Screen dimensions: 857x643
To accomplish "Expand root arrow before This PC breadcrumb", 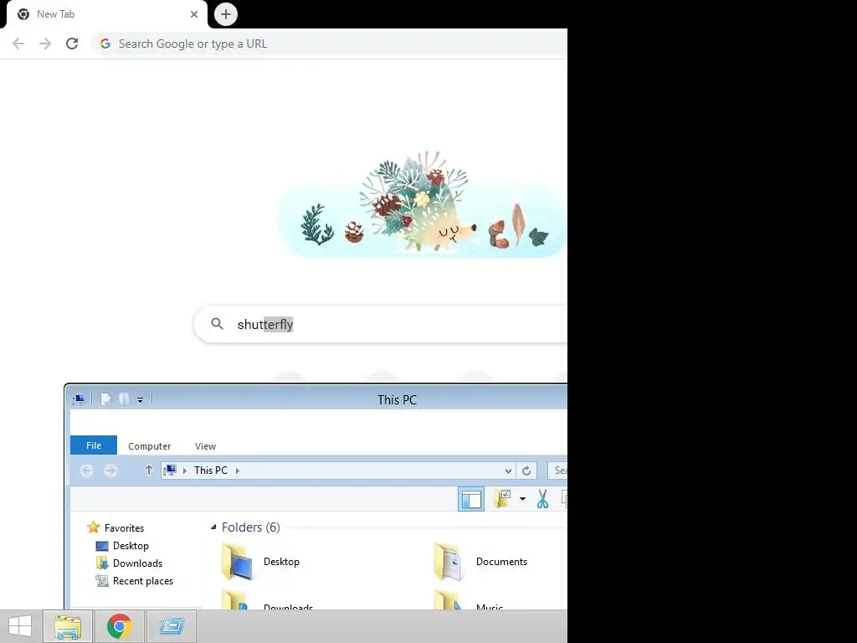I will coord(185,471).
